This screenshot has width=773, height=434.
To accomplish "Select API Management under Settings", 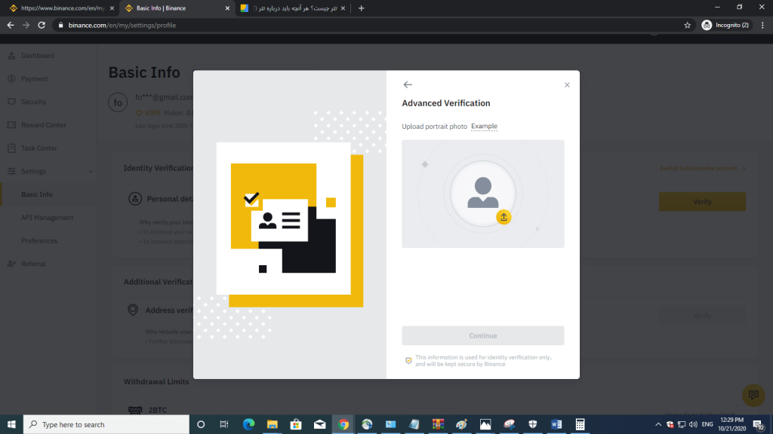I will click(x=48, y=218).
